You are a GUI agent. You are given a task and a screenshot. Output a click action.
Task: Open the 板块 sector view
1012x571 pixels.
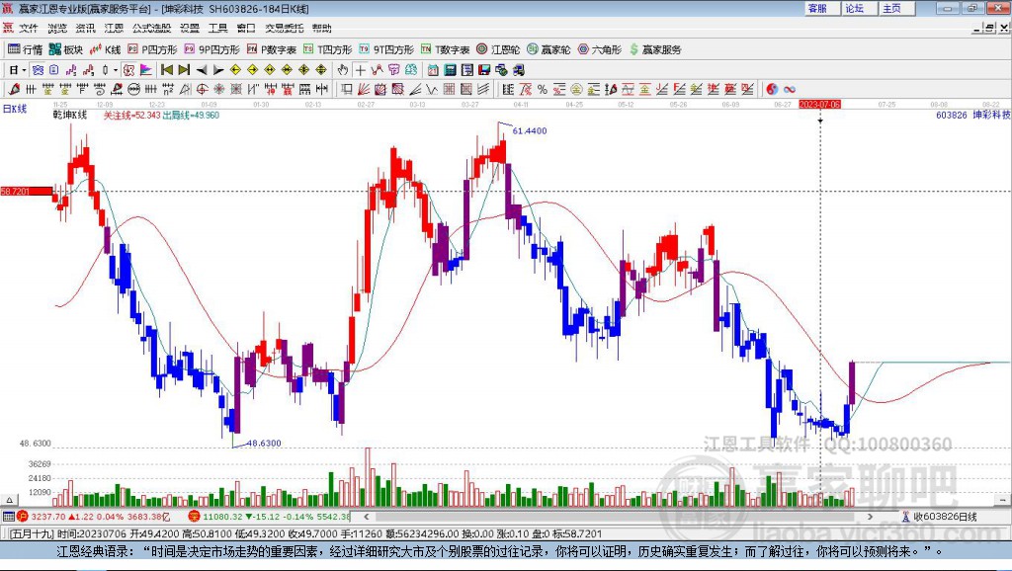66,49
